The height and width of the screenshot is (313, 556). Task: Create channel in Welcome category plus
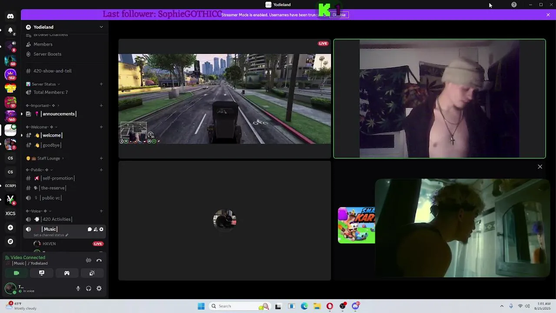[x=101, y=127]
